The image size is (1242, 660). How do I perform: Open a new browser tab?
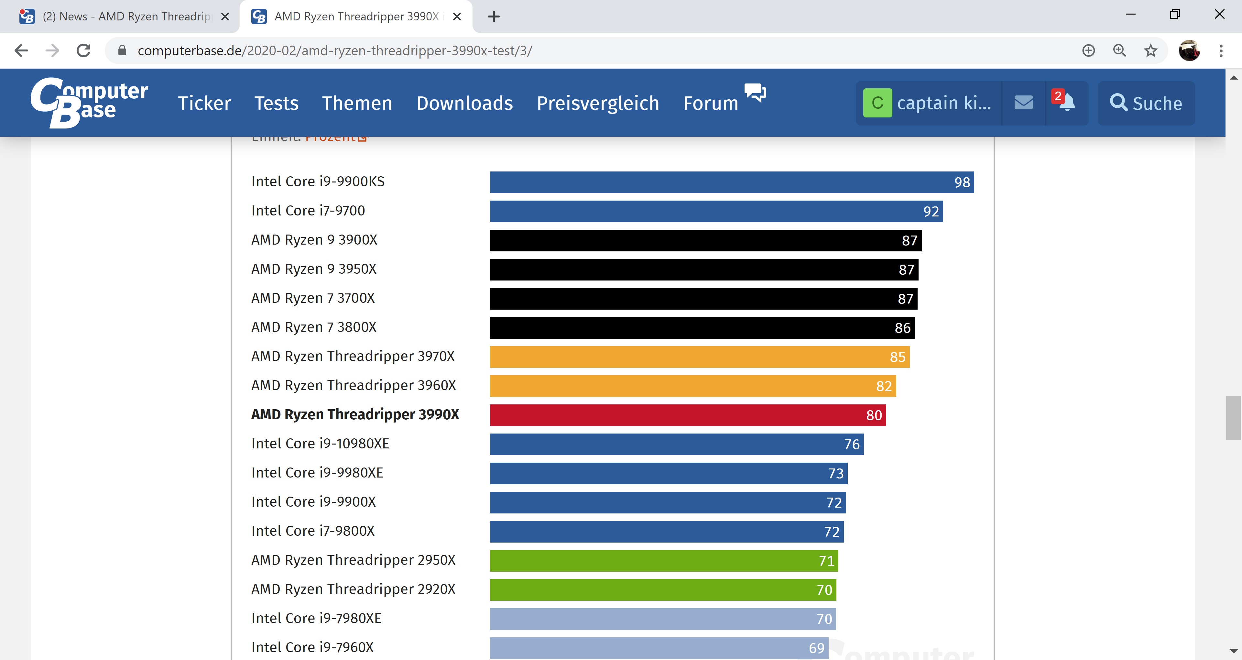pyautogui.click(x=493, y=17)
